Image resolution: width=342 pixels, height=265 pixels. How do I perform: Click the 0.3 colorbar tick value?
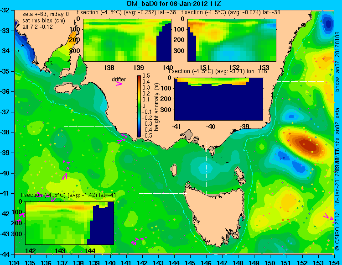(146, 88)
